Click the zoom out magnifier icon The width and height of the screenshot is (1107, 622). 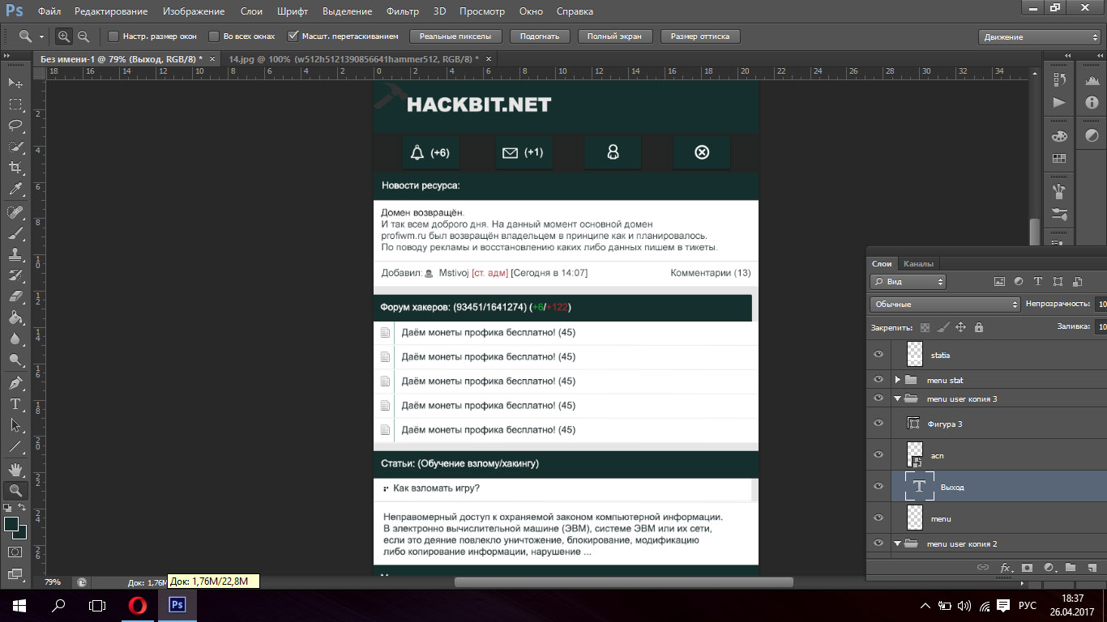83,36
